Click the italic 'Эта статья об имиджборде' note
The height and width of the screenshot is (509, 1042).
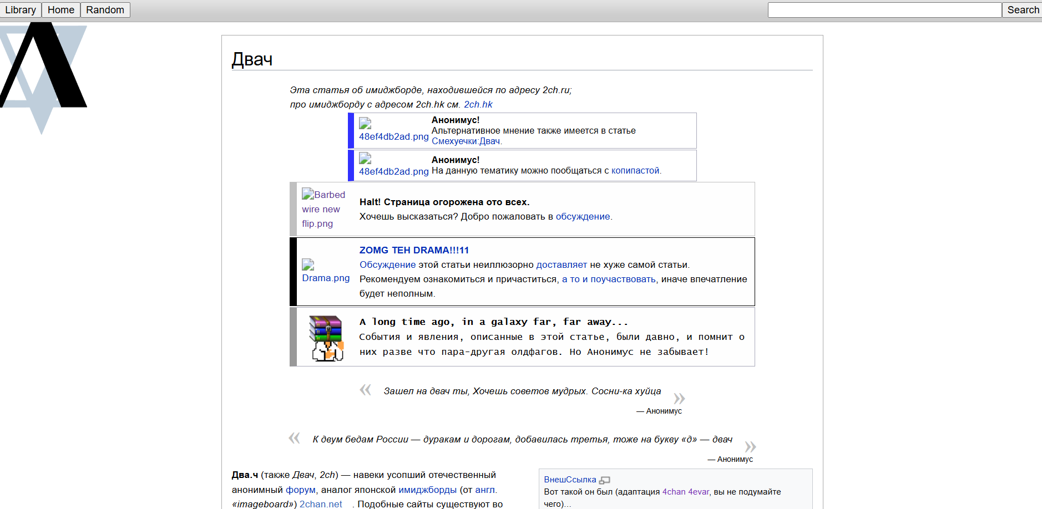pos(431,90)
